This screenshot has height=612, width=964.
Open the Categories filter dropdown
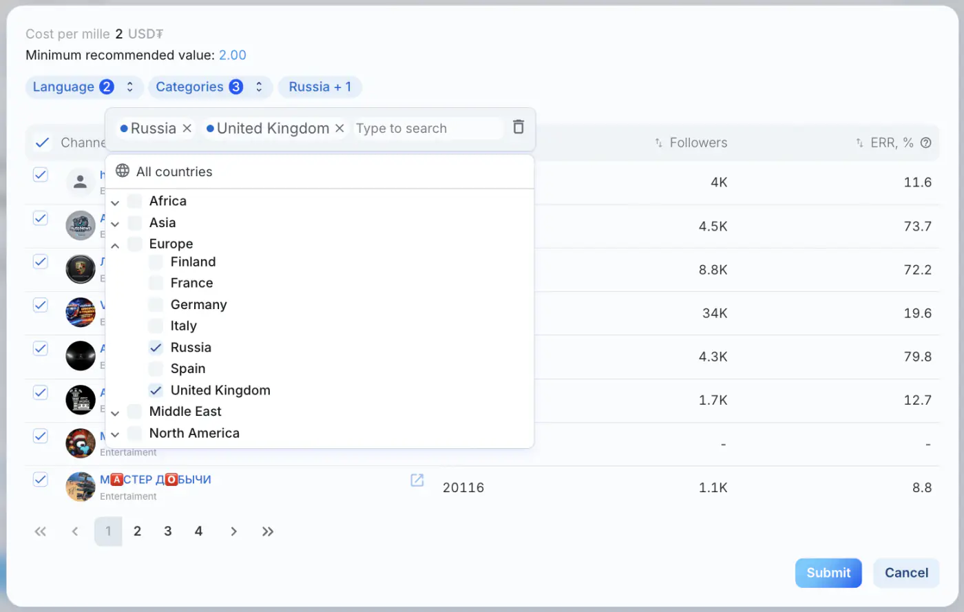[x=211, y=87]
